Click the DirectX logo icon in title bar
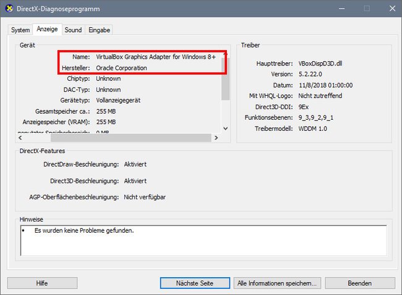 pos(9,9)
